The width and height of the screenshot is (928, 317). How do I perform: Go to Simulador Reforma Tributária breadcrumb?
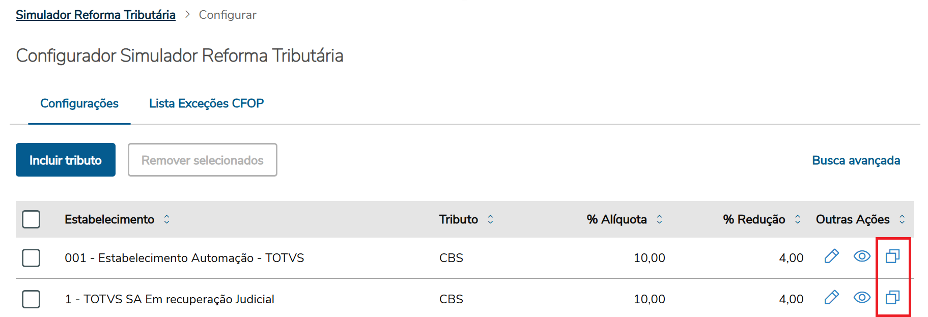pyautogui.click(x=96, y=15)
